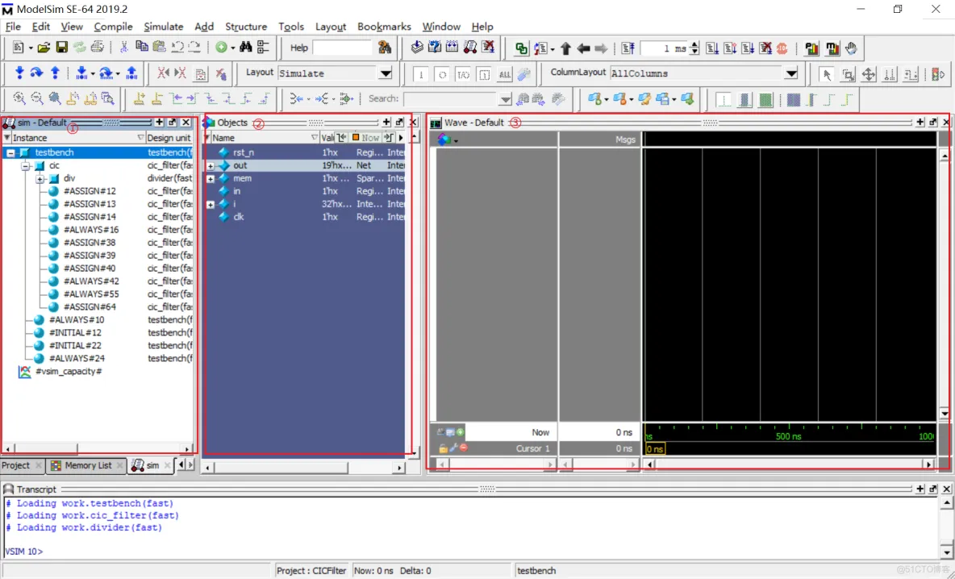Open the Bookmarks menu
This screenshot has width=955, height=579.
pyautogui.click(x=384, y=27)
